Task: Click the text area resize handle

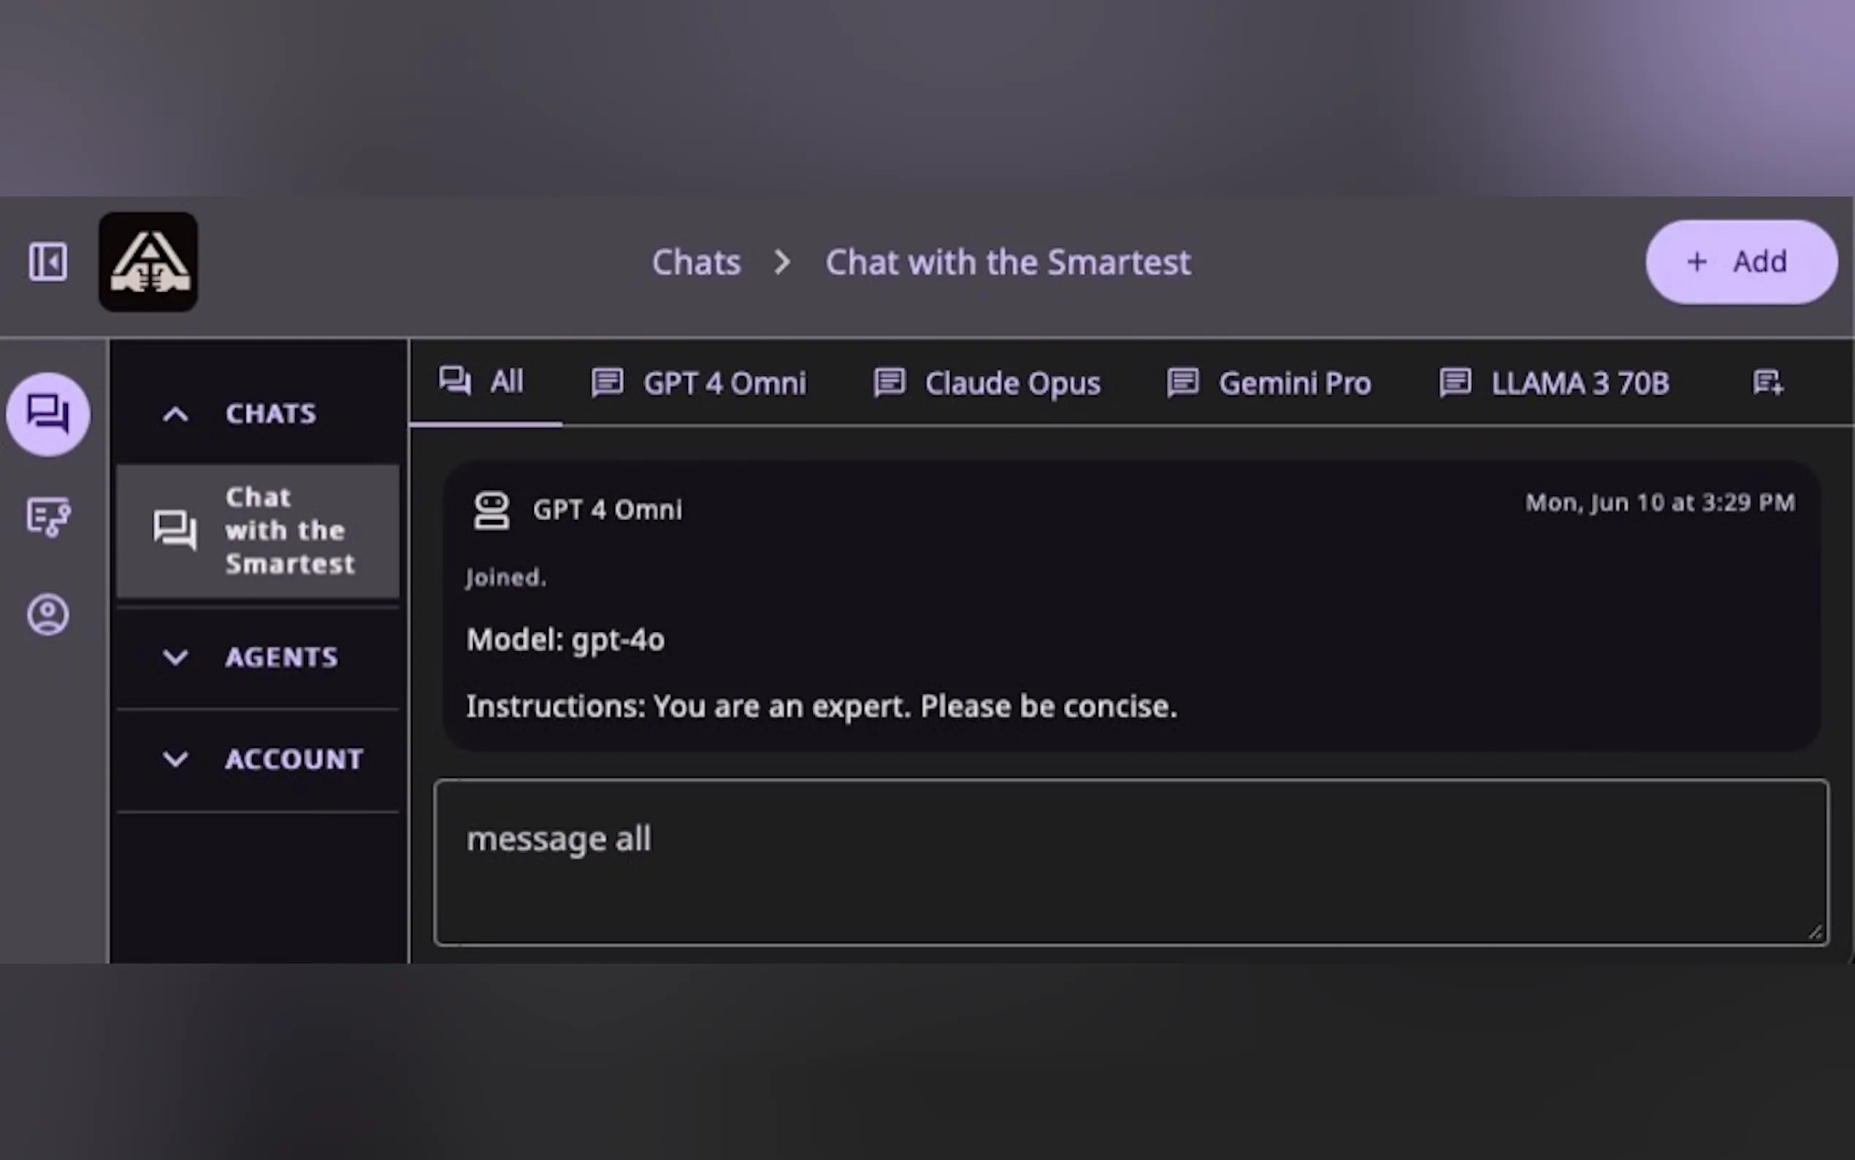Action: (1814, 932)
